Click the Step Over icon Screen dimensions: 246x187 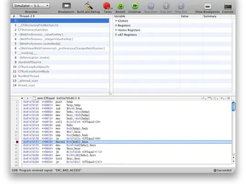coord(151,6)
